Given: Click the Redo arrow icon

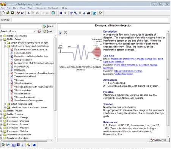Looking at the screenshot, I should pos(47,13).
